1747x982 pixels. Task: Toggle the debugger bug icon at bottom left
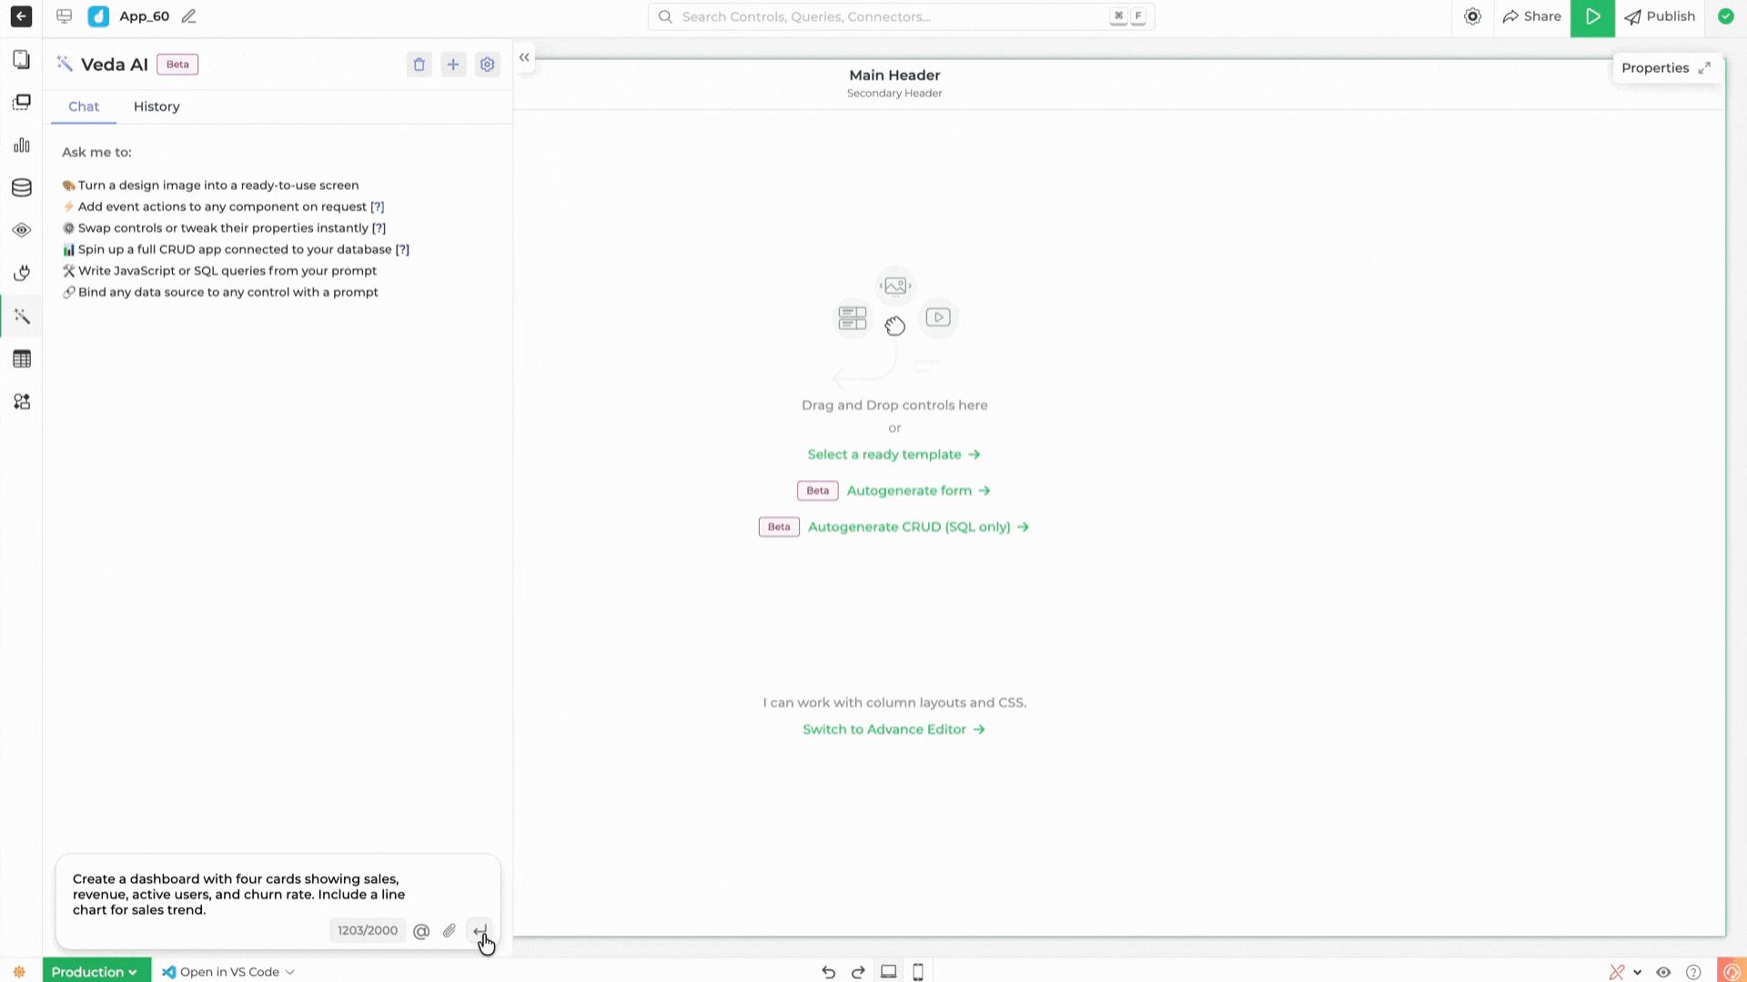[19, 971]
